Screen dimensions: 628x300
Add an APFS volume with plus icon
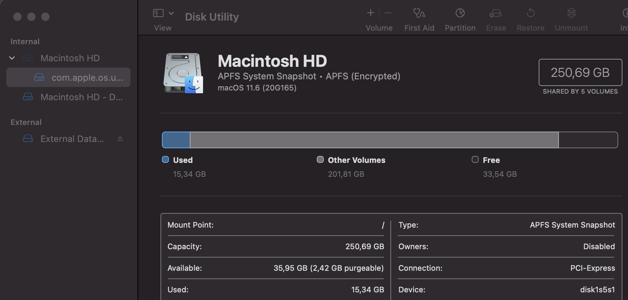(371, 13)
